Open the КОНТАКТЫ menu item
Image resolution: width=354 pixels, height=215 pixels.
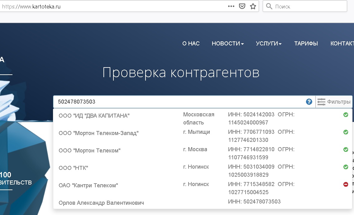point(342,44)
